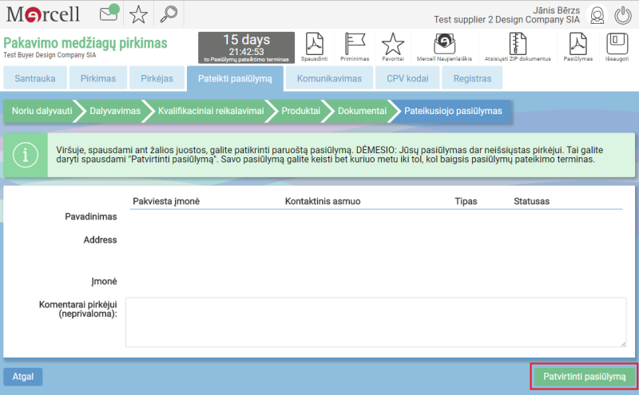Go to the Produktai step
The width and height of the screenshot is (639, 395).
(300, 111)
